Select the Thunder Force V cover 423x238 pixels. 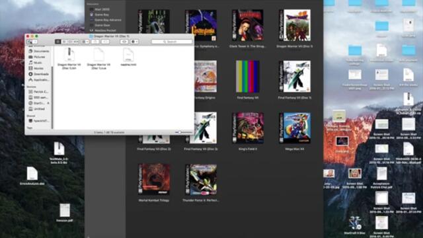point(201,179)
